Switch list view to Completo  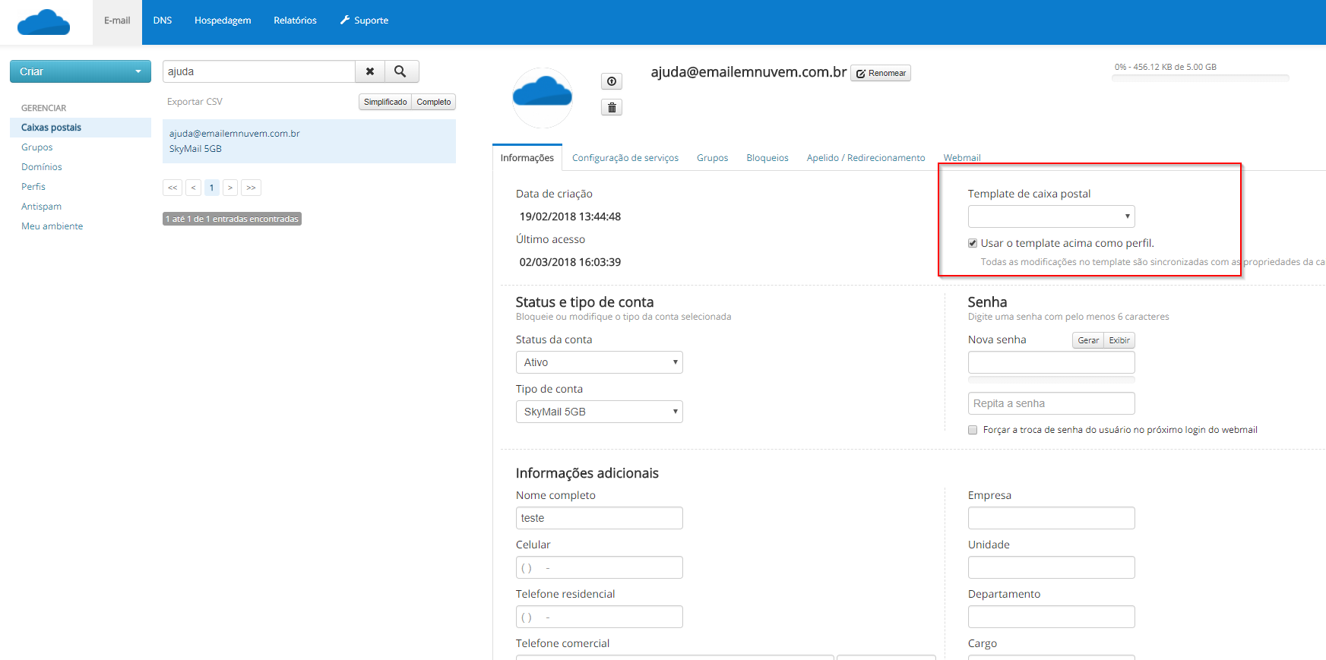pyautogui.click(x=433, y=102)
